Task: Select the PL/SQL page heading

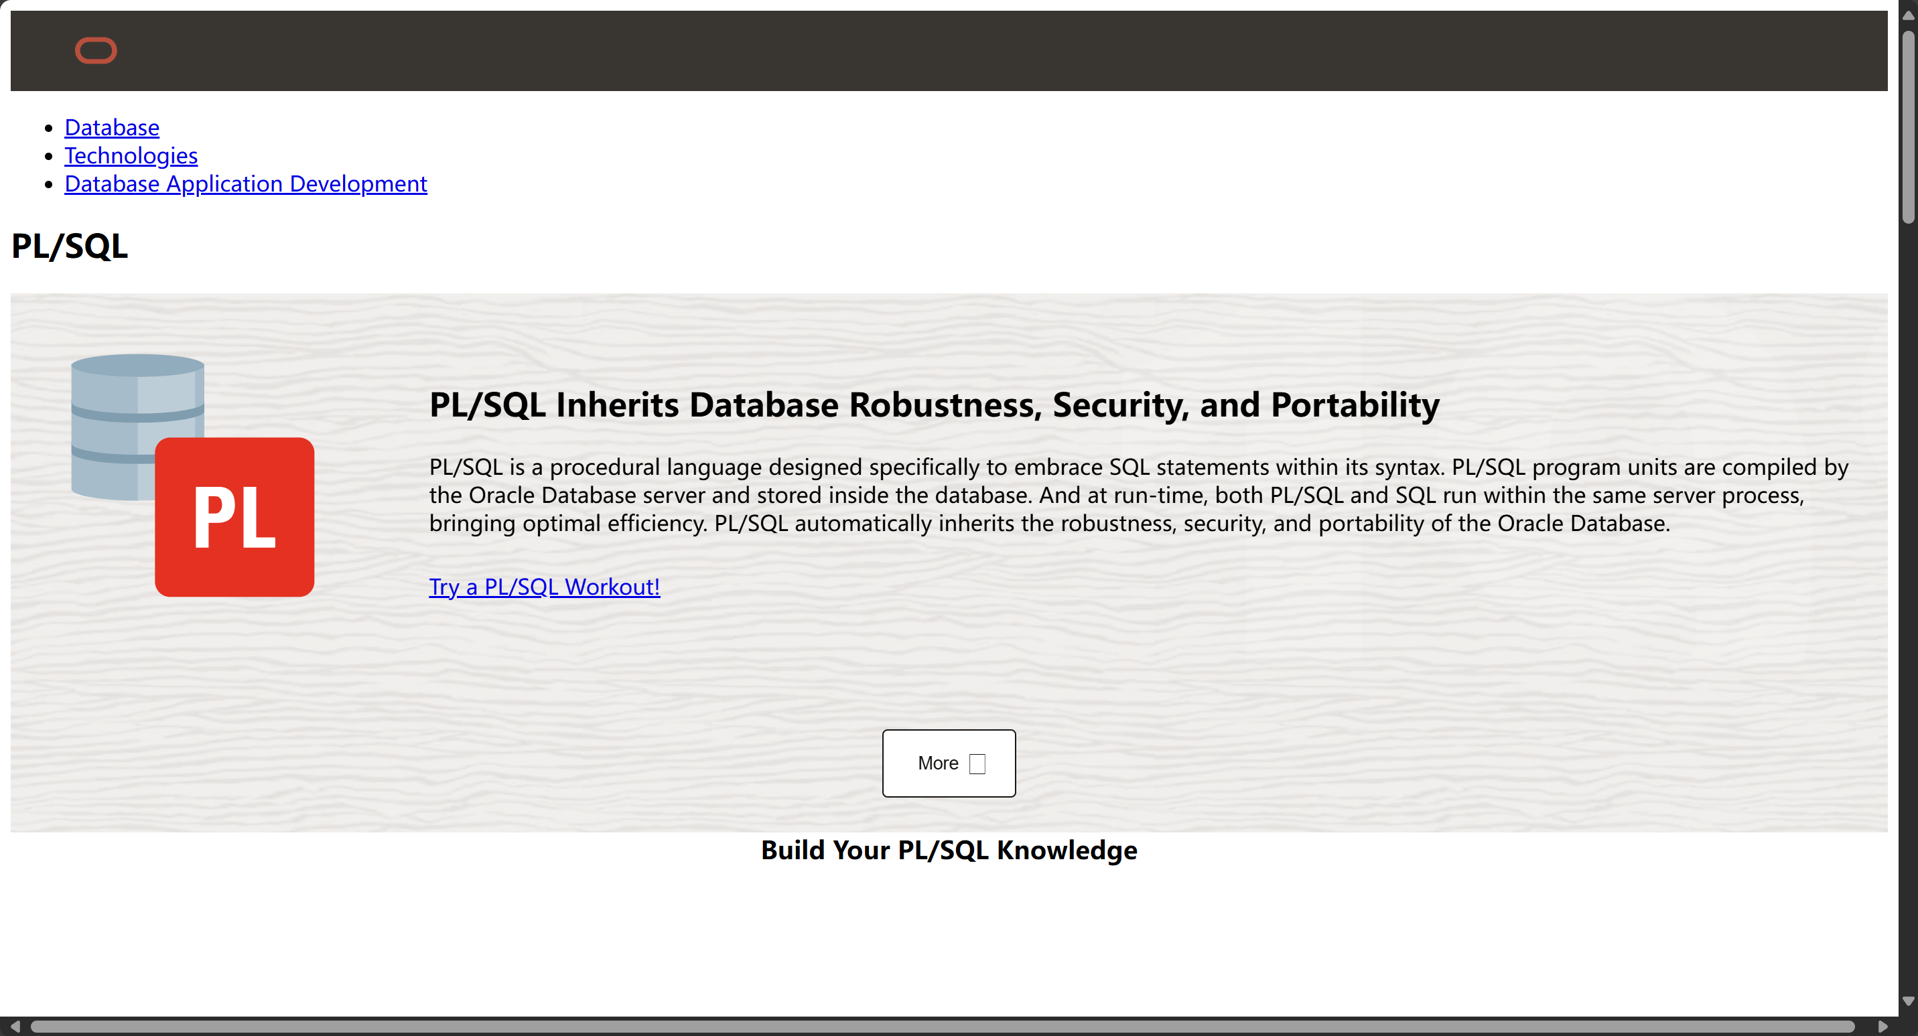Action: [69, 246]
